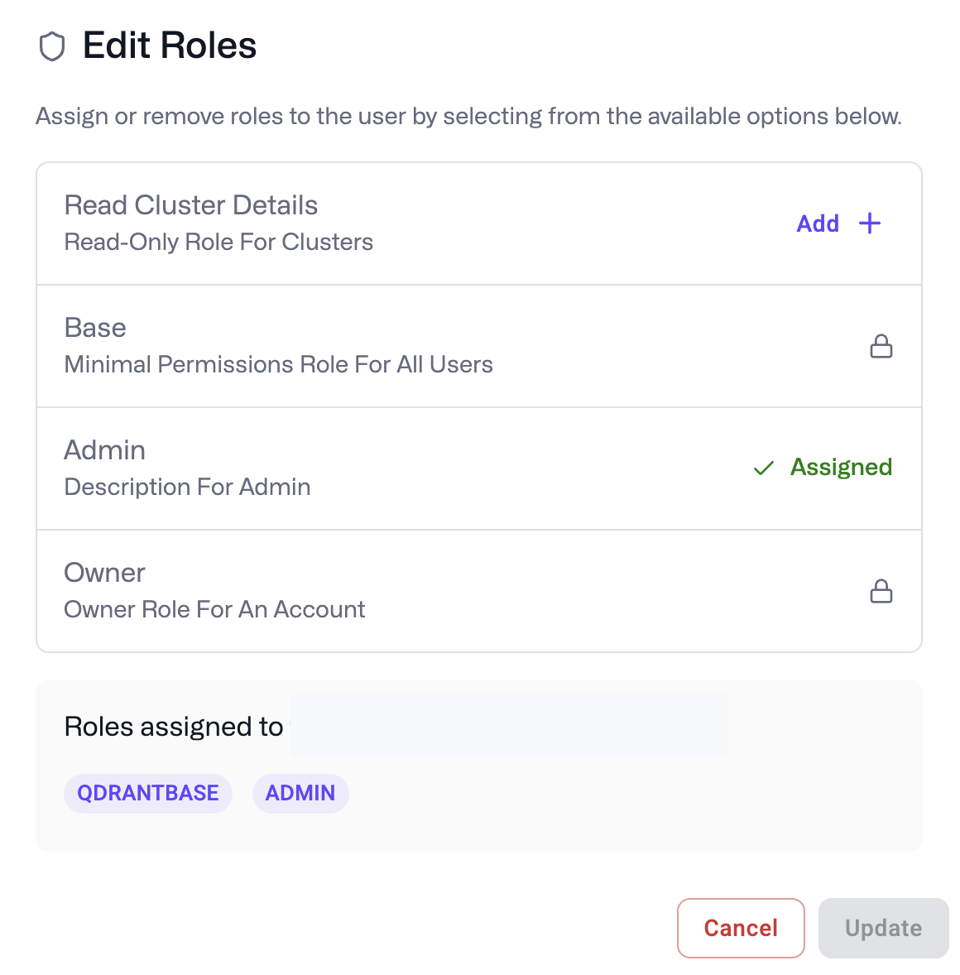
Task: Click the shield icon beside Edit Roles
Action: 52,46
